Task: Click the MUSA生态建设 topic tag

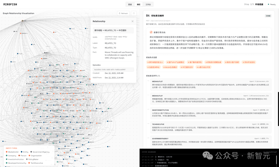Action: [x=171, y=67]
